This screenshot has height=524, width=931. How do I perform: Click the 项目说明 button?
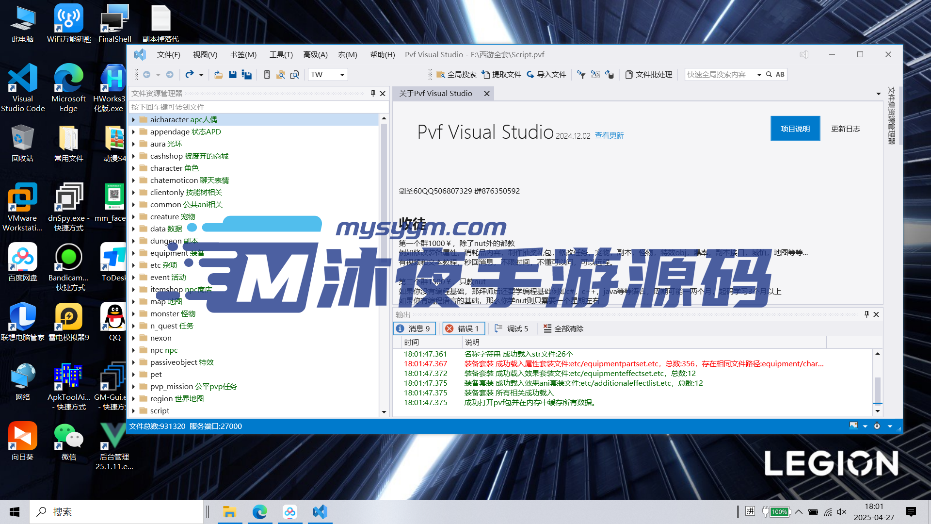795,128
